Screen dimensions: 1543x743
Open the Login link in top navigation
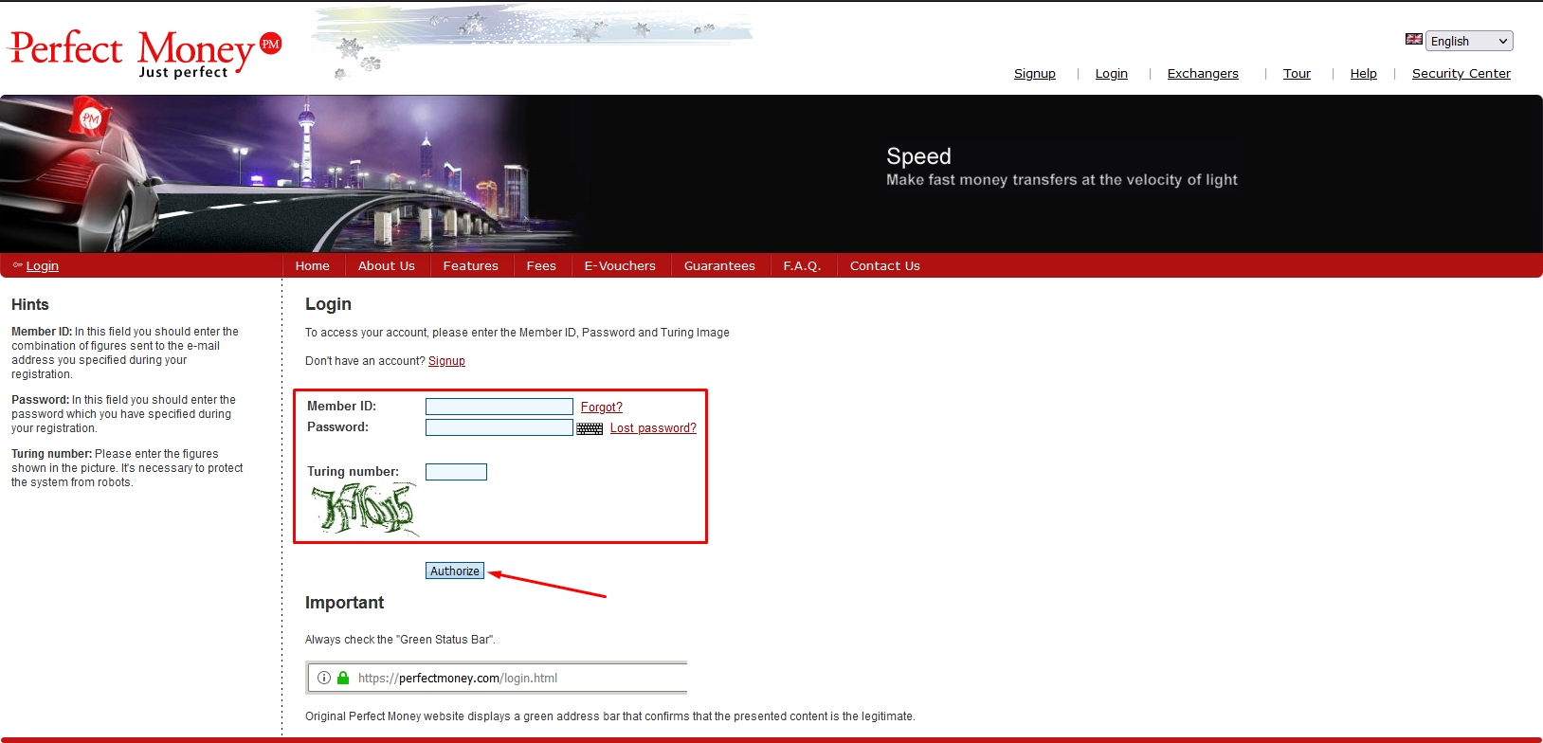tap(1111, 74)
